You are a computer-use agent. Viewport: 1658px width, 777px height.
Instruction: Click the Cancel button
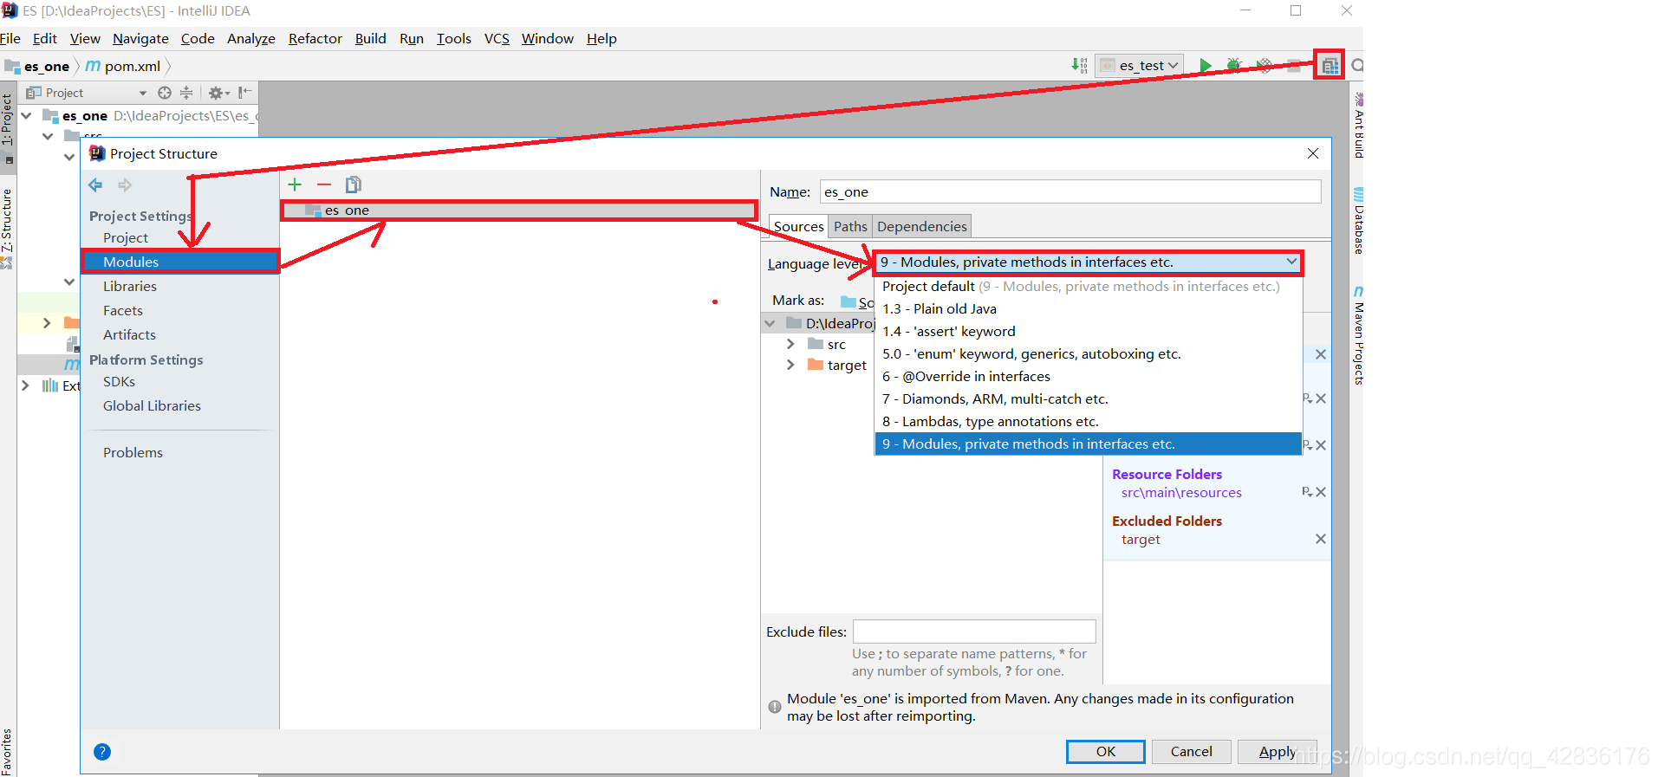pos(1191,751)
